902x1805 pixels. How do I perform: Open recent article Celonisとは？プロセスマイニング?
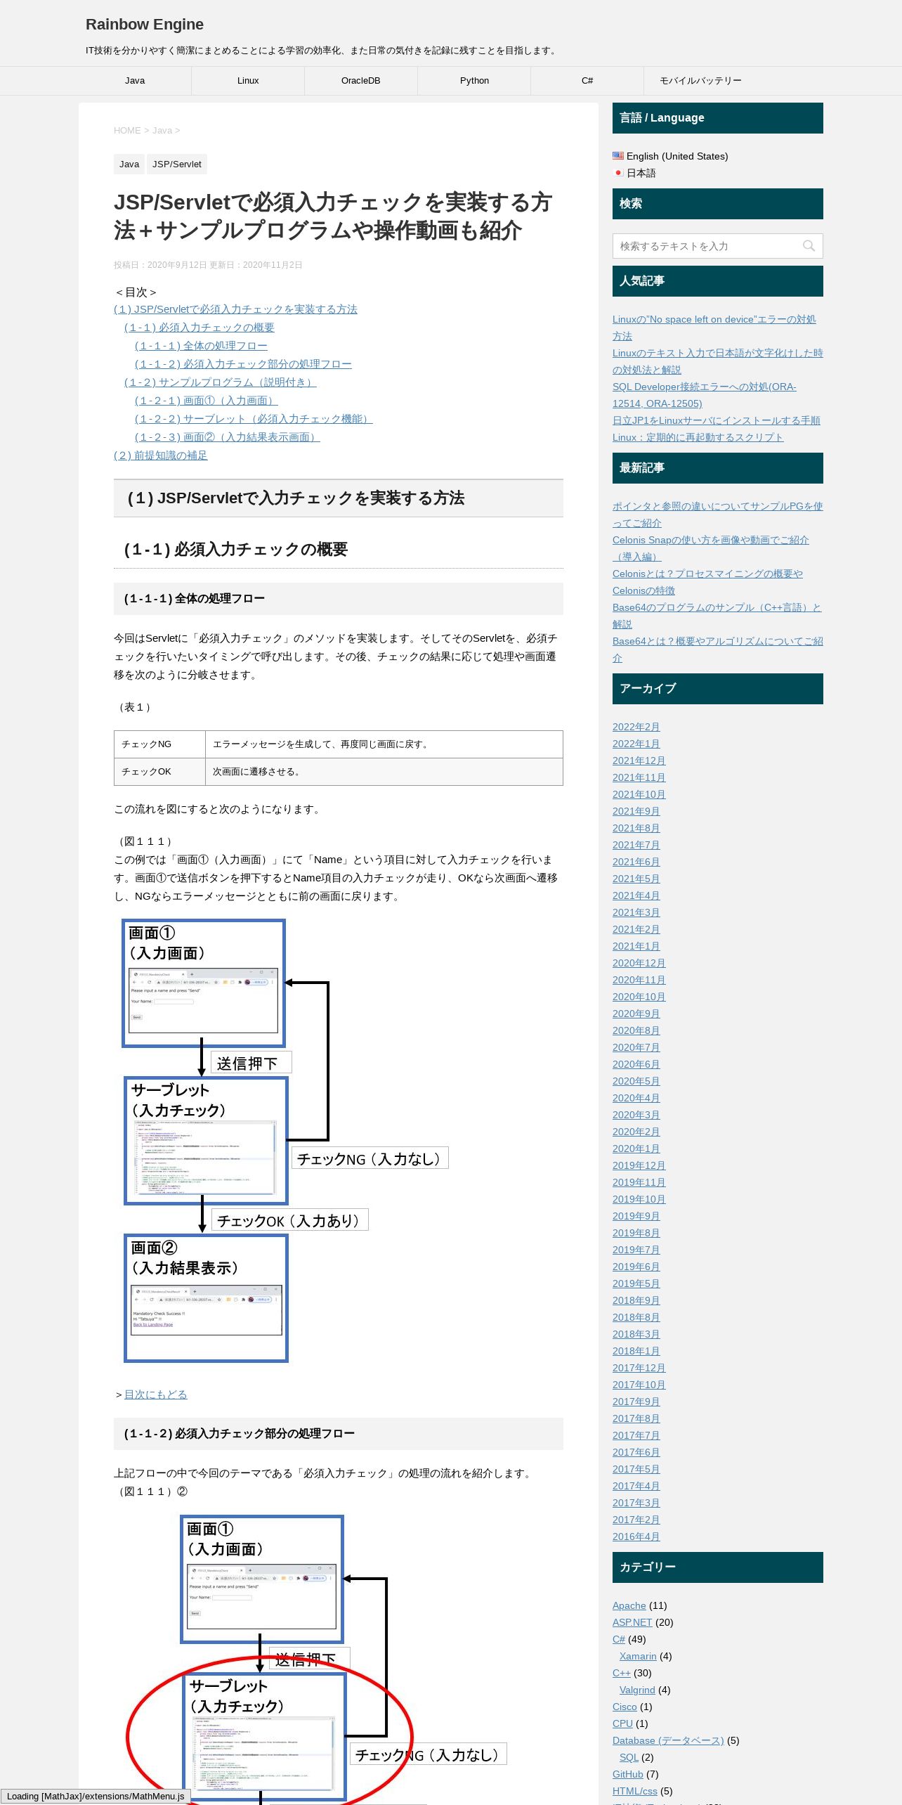click(707, 582)
